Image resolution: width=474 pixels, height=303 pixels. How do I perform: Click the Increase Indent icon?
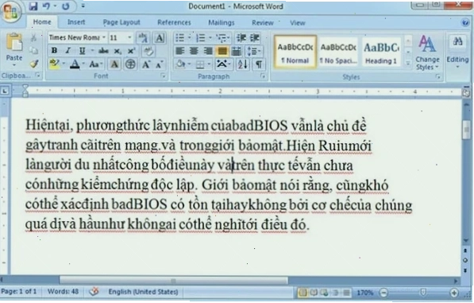(x=255, y=38)
